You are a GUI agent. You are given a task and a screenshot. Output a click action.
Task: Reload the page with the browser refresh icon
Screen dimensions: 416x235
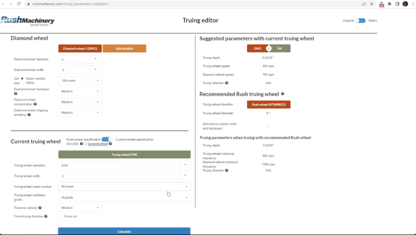click(x=18, y=4)
